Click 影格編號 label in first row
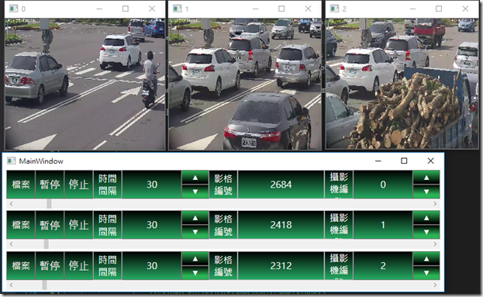This screenshot has width=483, height=297. click(x=223, y=185)
